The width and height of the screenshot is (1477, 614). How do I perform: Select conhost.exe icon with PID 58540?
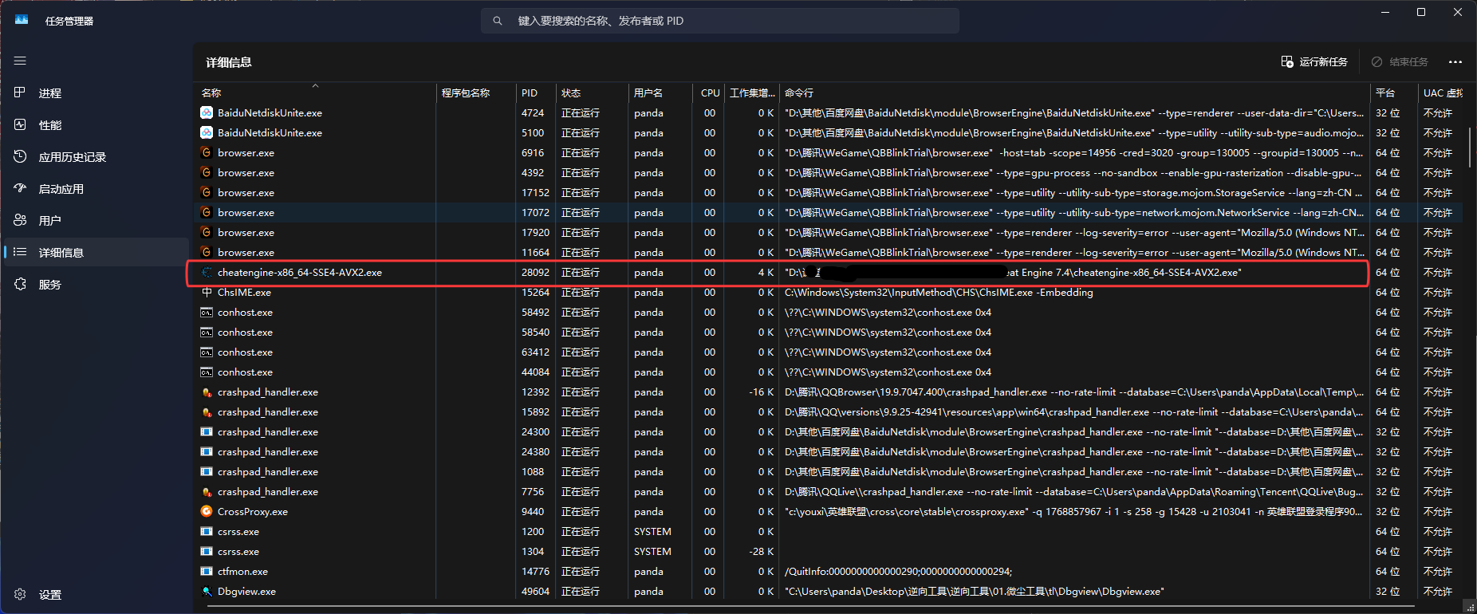pyautogui.click(x=207, y=332)
